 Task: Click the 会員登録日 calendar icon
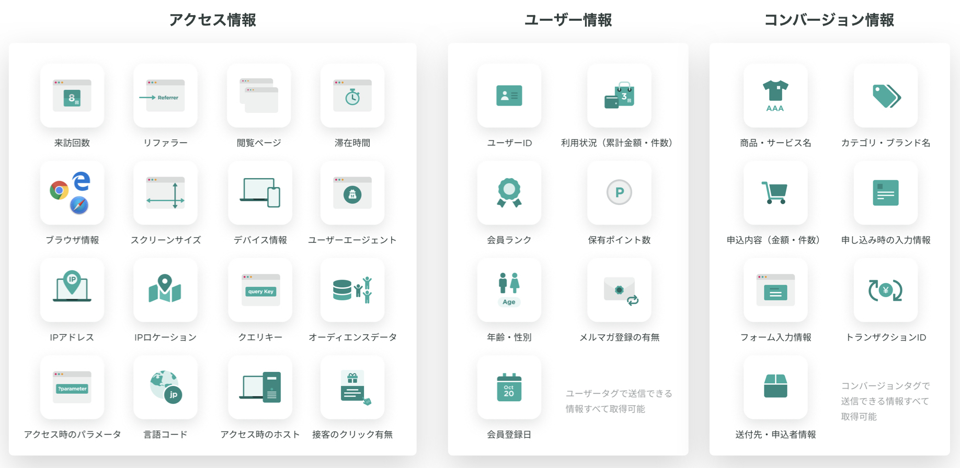coord(509,387)
